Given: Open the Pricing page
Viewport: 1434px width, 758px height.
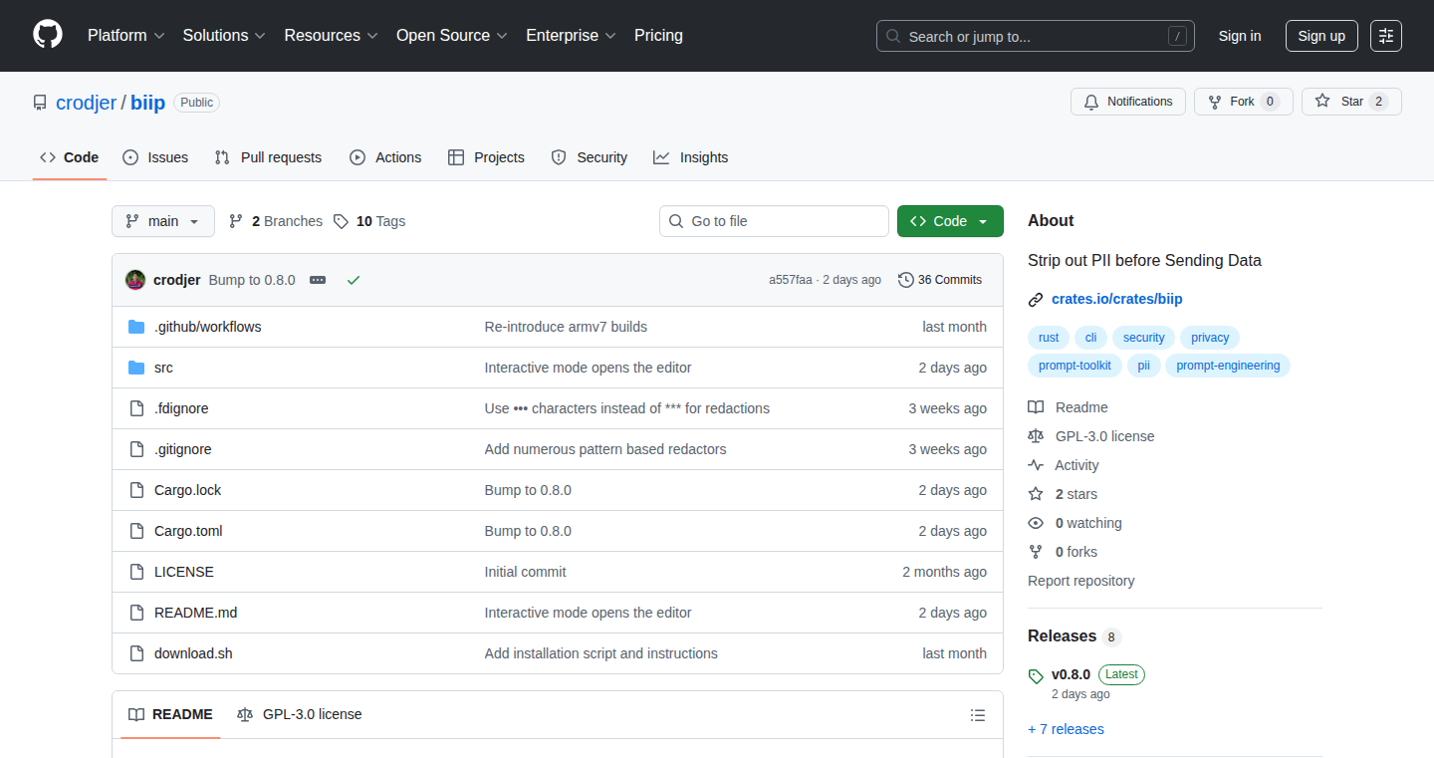Looking at the screenshot, I should coord(659,36).
